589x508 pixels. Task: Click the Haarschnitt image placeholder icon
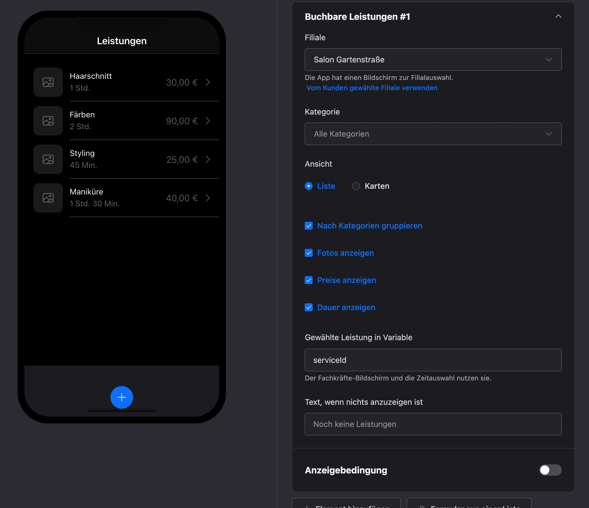(x=48, y=82)
